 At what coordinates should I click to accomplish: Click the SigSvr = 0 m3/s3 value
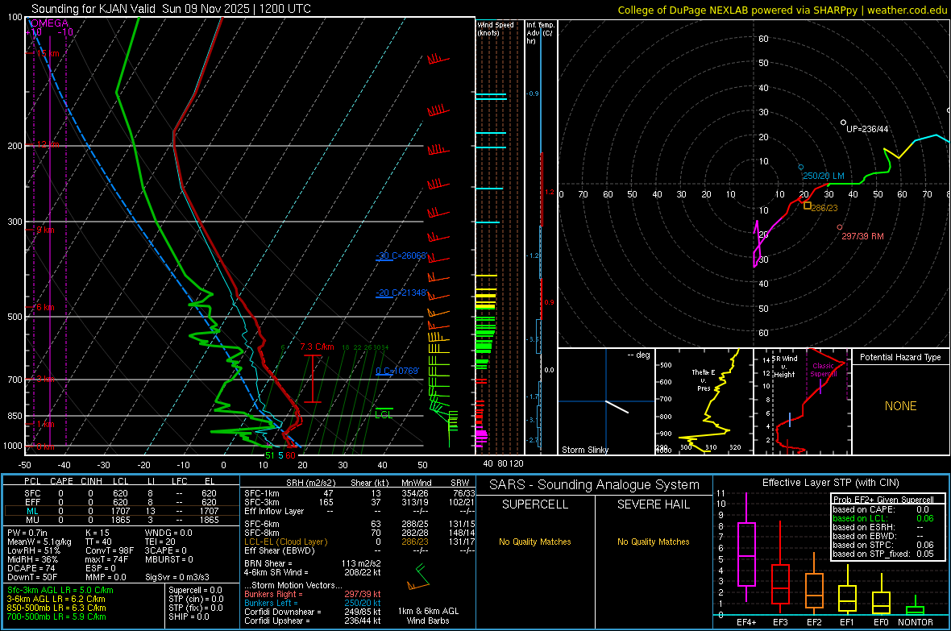177,577
